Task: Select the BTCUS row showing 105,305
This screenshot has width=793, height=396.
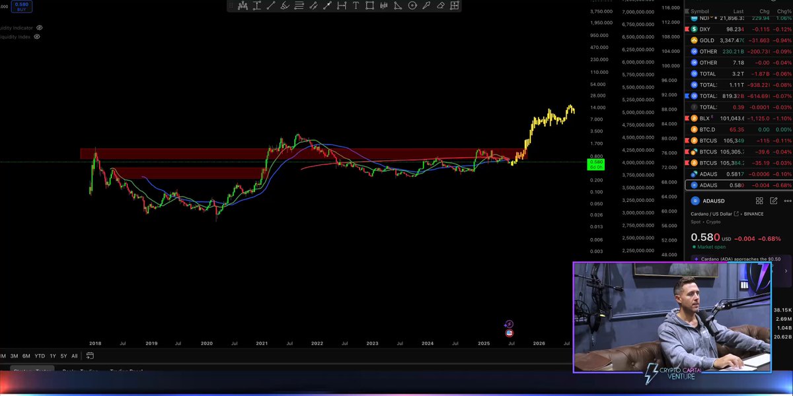Action: pyautogui.click(x=739, y=152)
